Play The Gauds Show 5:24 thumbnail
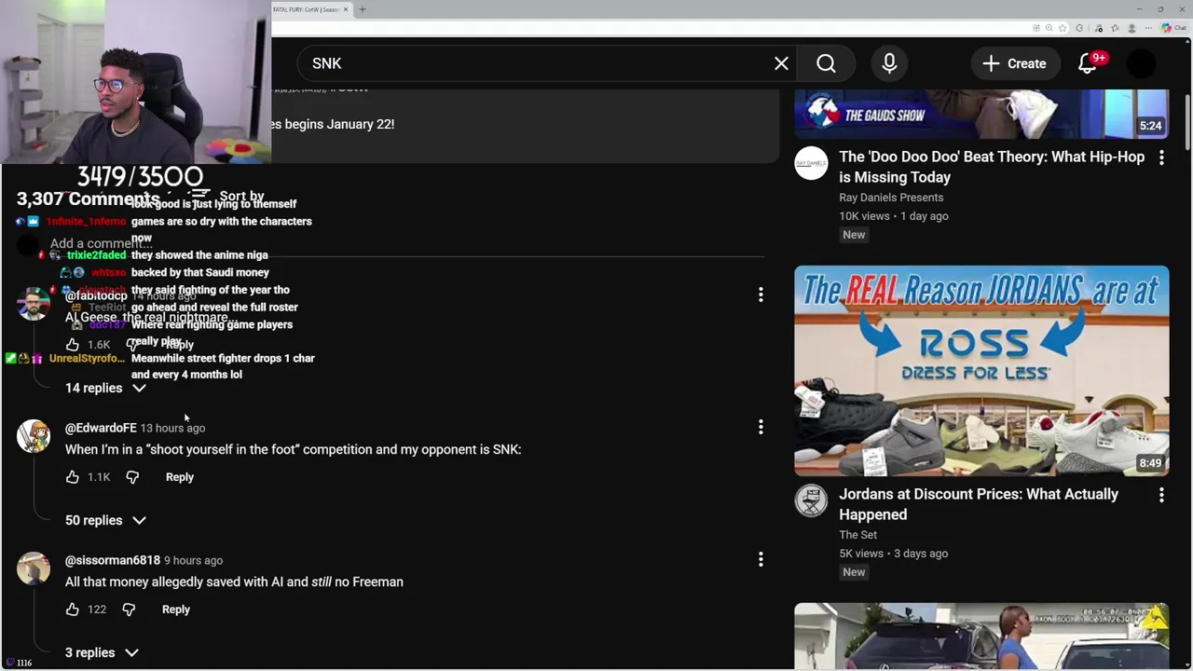This screenshot has height=671, width=1193. tap(981, 114)
